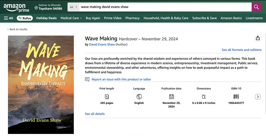This screenshot has height=138, width=266.
Task: Click the Wave Making book cover image
Action: coord(41,85)
